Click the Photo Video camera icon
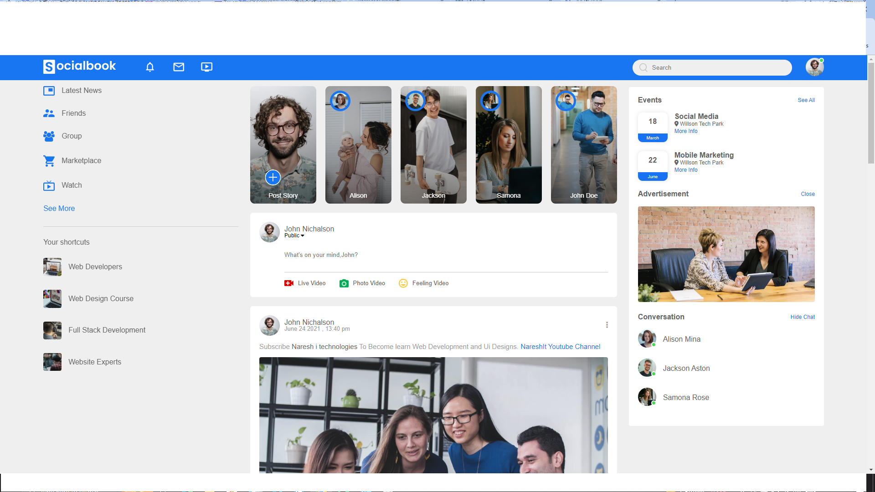Screen dimensions: 875x492 click(x=344, y=283)
